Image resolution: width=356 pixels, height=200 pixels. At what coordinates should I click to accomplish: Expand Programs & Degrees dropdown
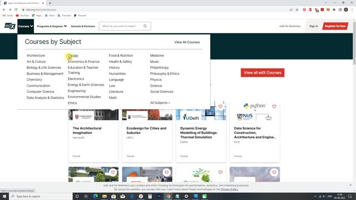[x=52, y=26]
